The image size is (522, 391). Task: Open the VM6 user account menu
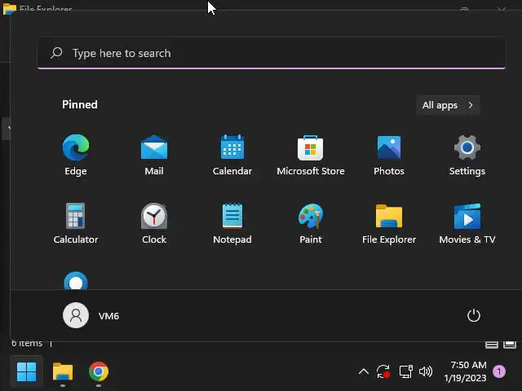click(x=91, y=315)
